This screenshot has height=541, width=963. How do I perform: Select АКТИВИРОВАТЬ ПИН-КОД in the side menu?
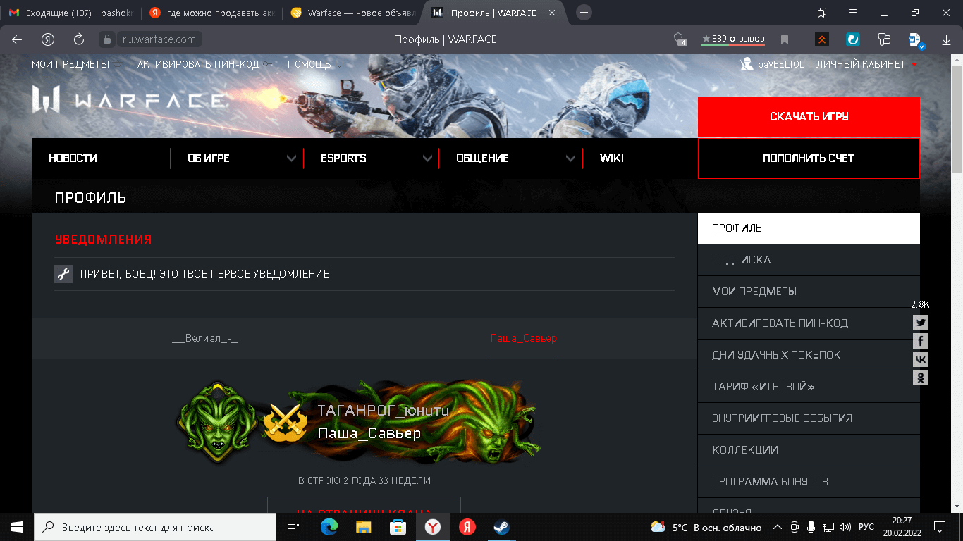(x=809, y=323)
